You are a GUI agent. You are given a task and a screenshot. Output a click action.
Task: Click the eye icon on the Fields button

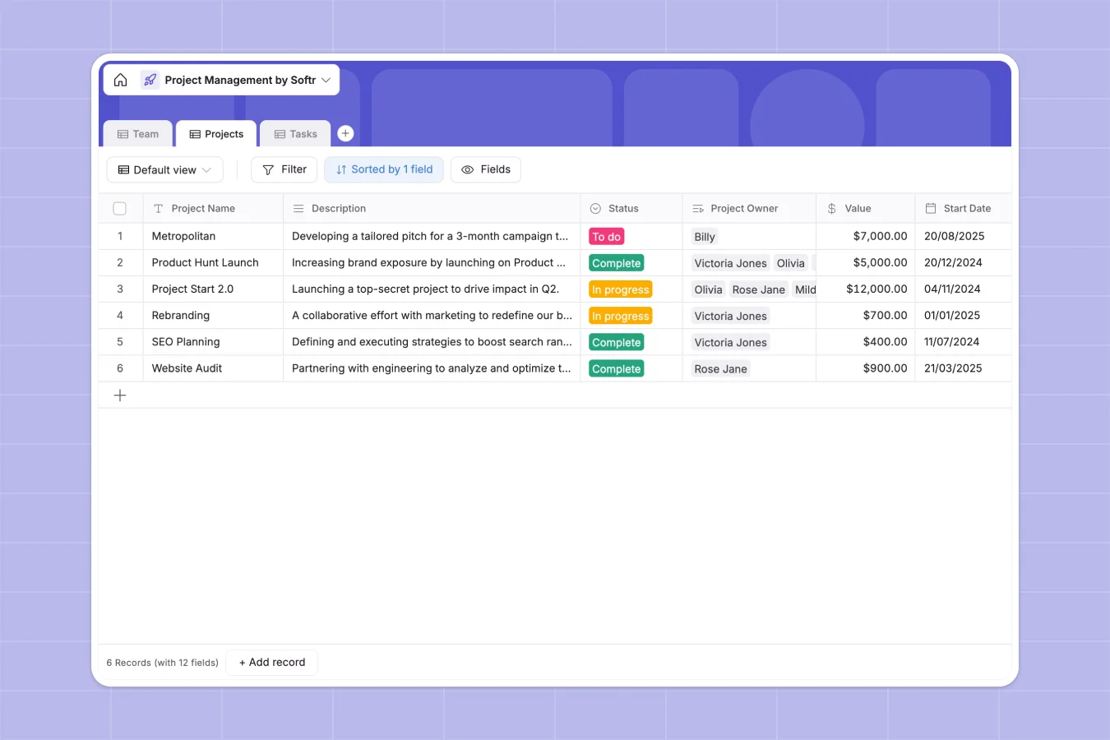(x=468, y=169)
